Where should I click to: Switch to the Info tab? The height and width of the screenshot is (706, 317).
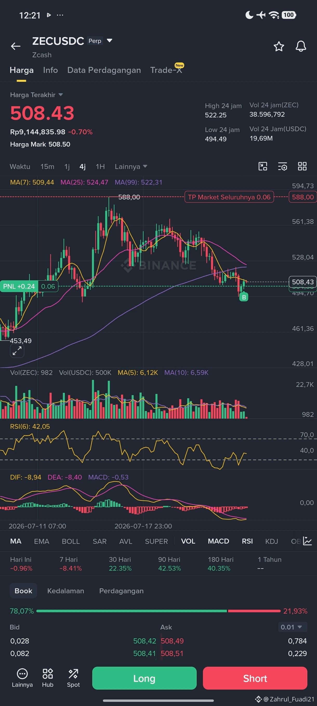pyautogui.click(x=50, y=70)
